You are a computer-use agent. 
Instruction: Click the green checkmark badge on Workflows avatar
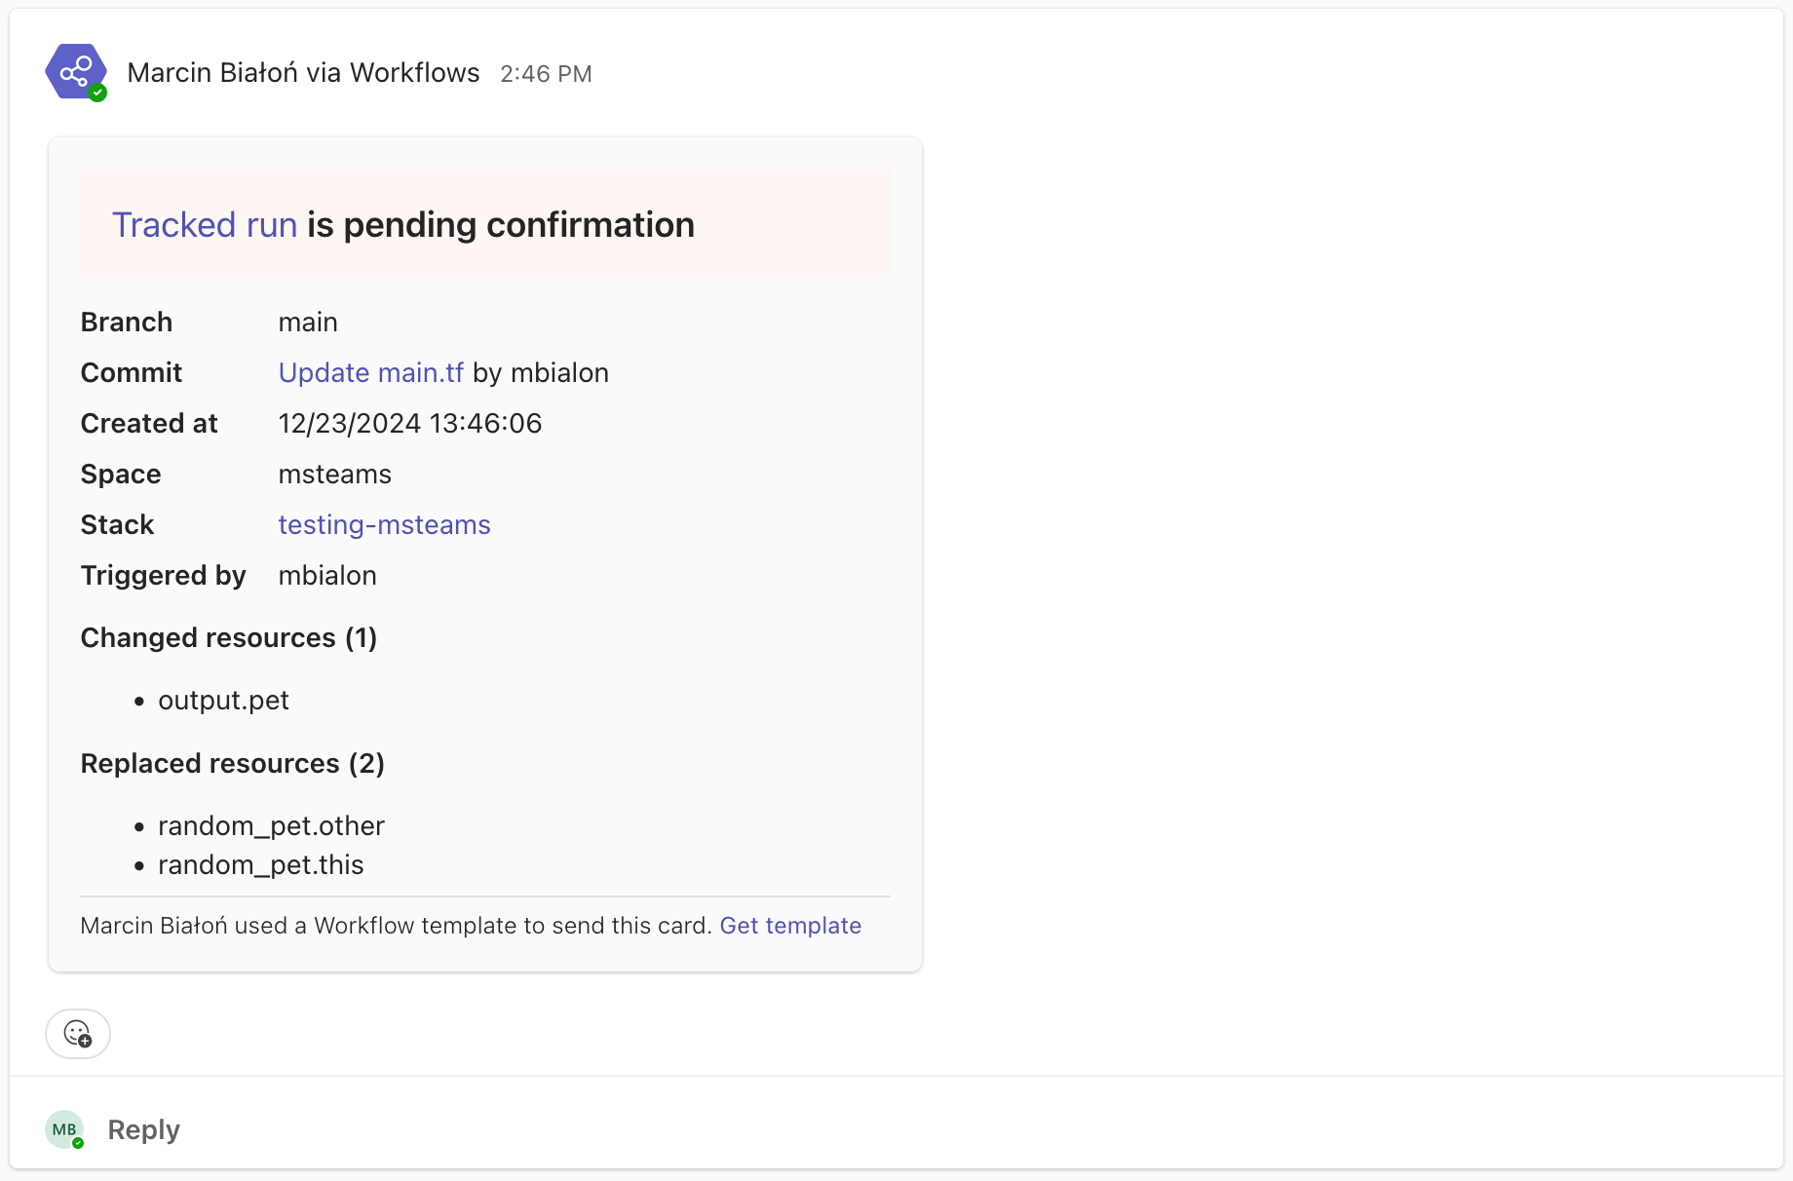97,93
